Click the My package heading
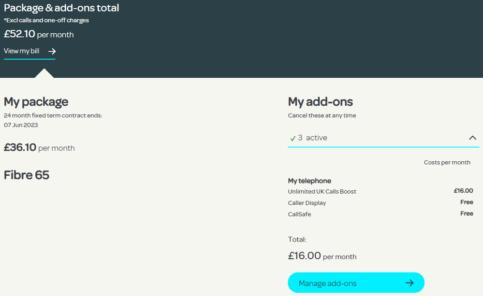This screenshot has height=296, width=483. (x=36, y=102)
